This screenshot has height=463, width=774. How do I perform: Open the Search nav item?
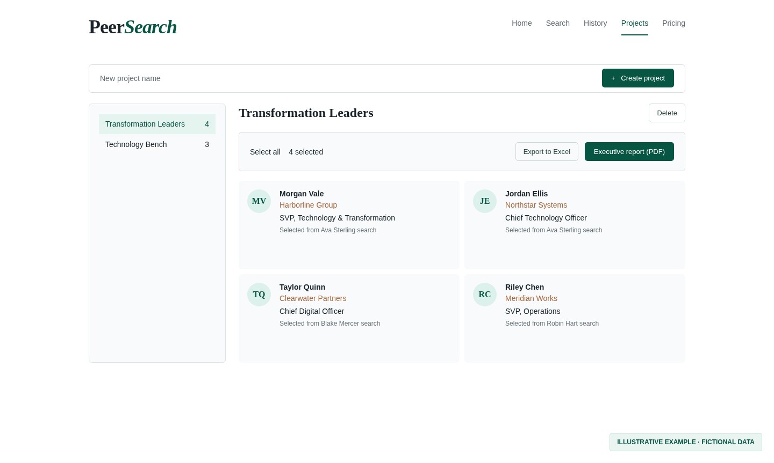pos(557,23)
